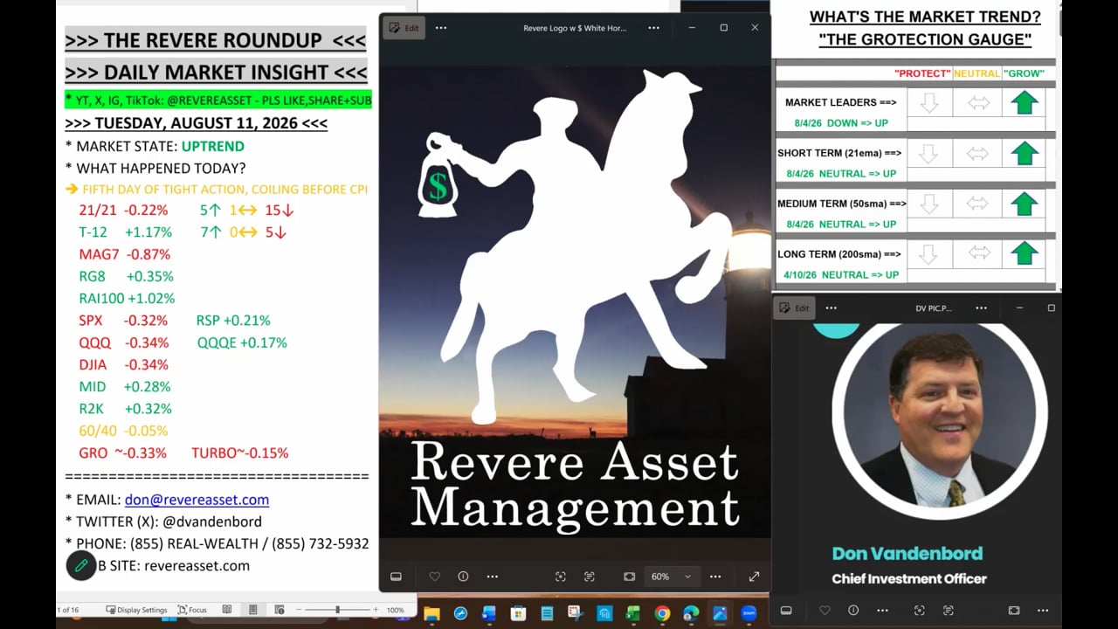
Task: Click the zoom-to-fit icon in Revere Logo window
Action: point(629,577)
